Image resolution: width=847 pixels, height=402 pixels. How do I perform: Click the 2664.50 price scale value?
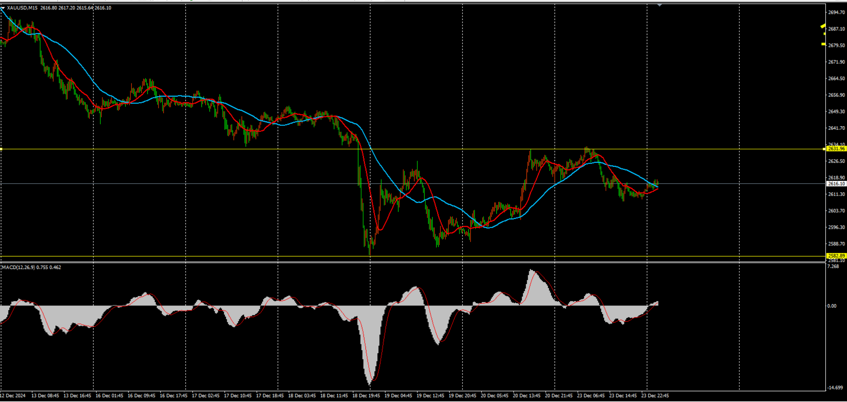(x=837, y=79)
